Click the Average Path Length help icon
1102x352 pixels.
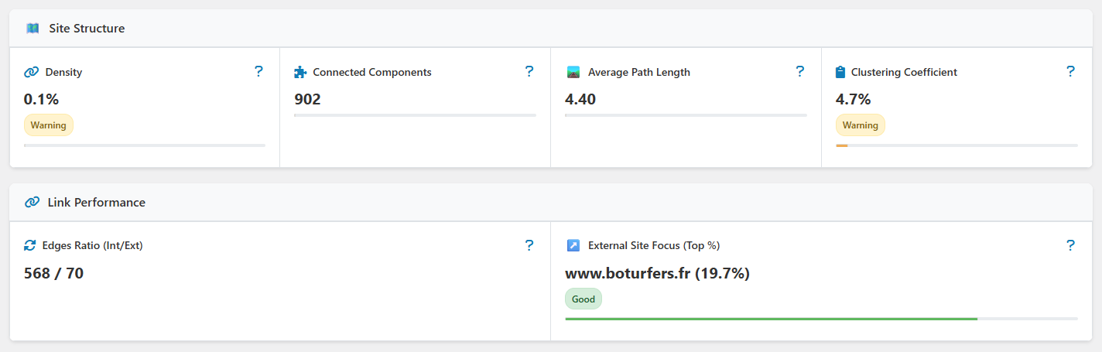click(x=800, y=71)
